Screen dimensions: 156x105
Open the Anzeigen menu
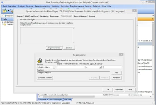click(x=21, y=6)
